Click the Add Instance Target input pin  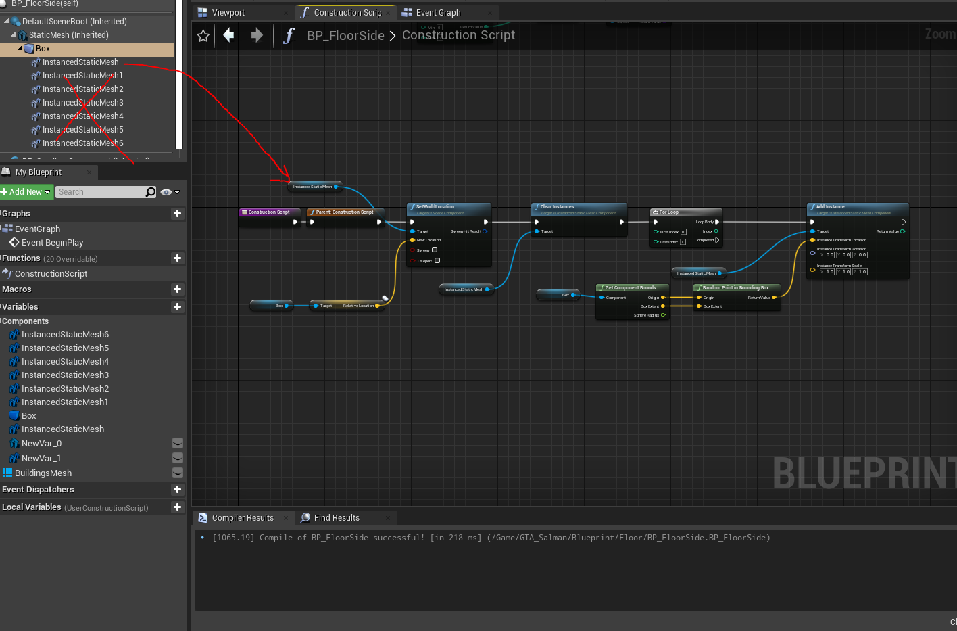812,231
